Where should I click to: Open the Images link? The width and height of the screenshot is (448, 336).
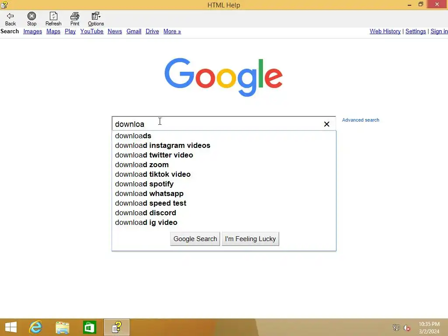pos(32,31)
